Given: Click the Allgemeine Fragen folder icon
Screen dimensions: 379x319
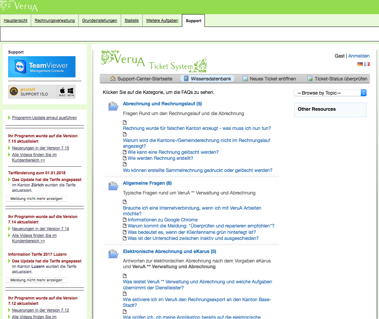Looking at the screenshot, I should [x=114, y=185].
